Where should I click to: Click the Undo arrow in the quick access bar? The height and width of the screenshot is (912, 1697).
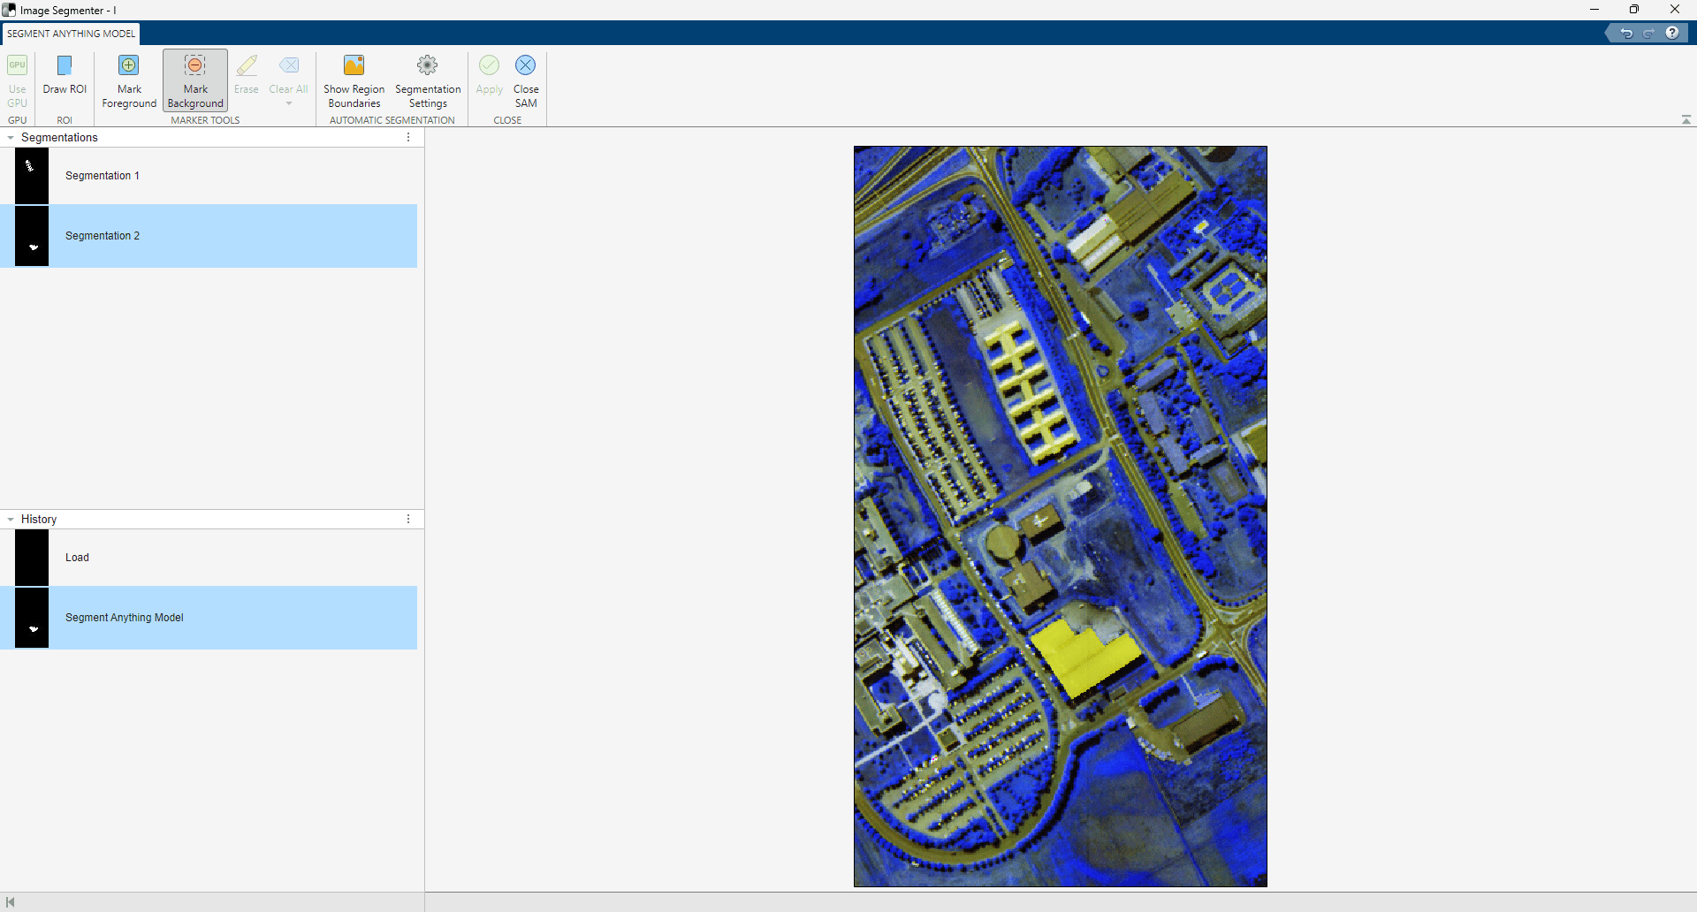(x=1627, y=33)
